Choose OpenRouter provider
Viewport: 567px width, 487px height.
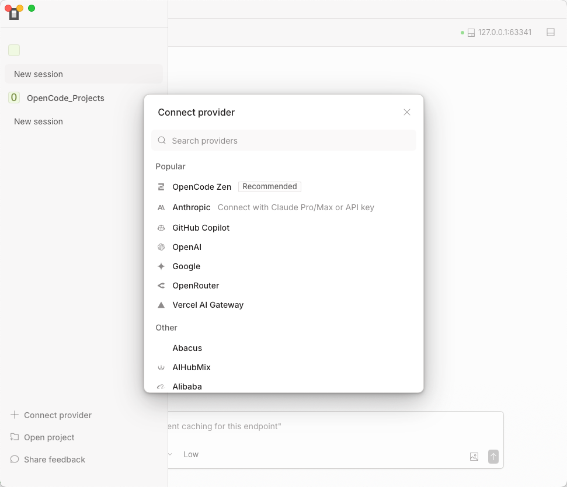[x=196, y=286]
